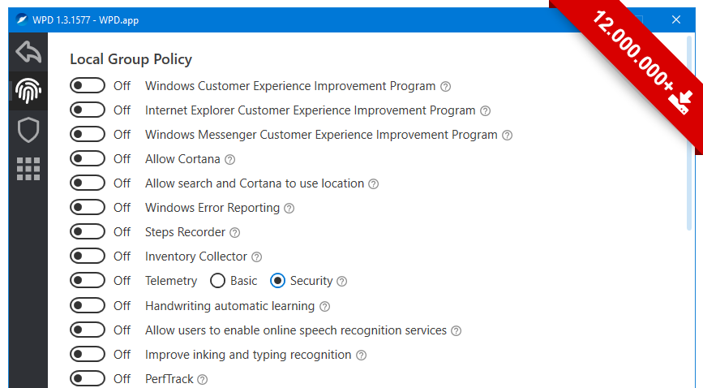This screenshot has height=388, width=703.
Task: Click the WPD app icon in title bar
Action: 21,20
